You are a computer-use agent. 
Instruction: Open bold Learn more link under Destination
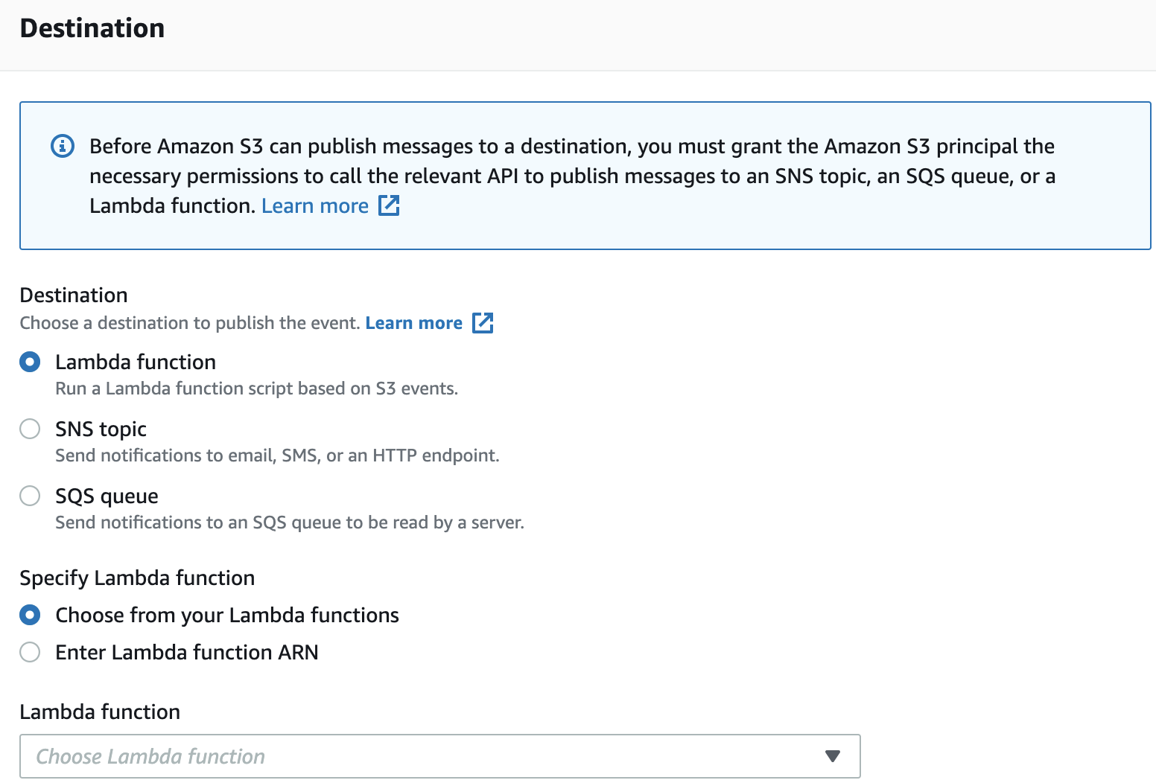[x=413, y=323]
